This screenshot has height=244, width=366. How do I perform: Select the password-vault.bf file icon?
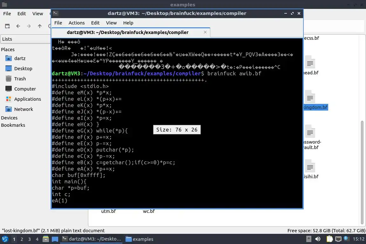[310, 132]
